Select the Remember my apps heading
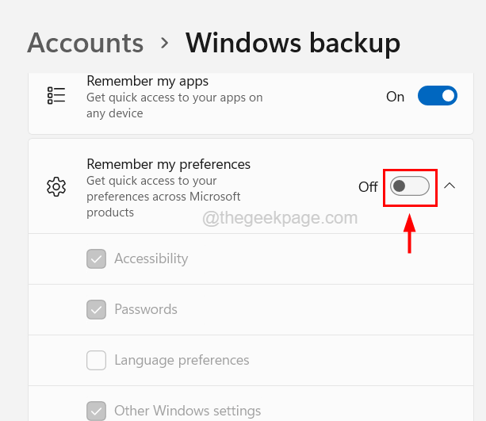This screenshot has width=486, height=421. [x=147, y=81]
